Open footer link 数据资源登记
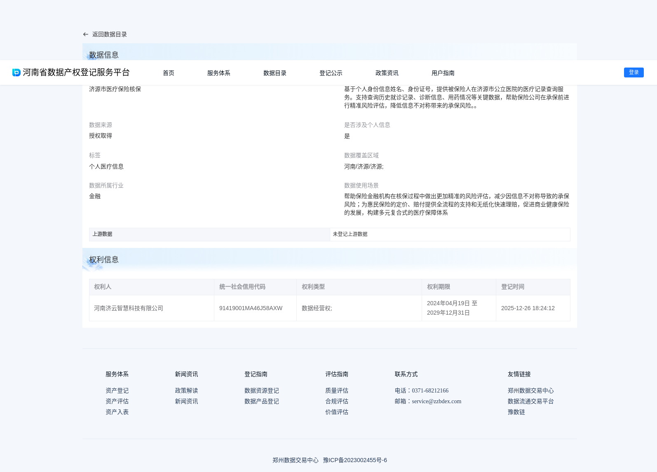Image resolution: width=657 pixels, height=472 pixels. pyautogui.click(x=262, y=390)
